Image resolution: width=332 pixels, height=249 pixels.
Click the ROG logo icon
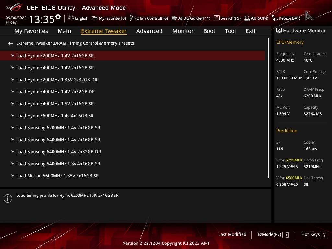[x=14, y=7]
